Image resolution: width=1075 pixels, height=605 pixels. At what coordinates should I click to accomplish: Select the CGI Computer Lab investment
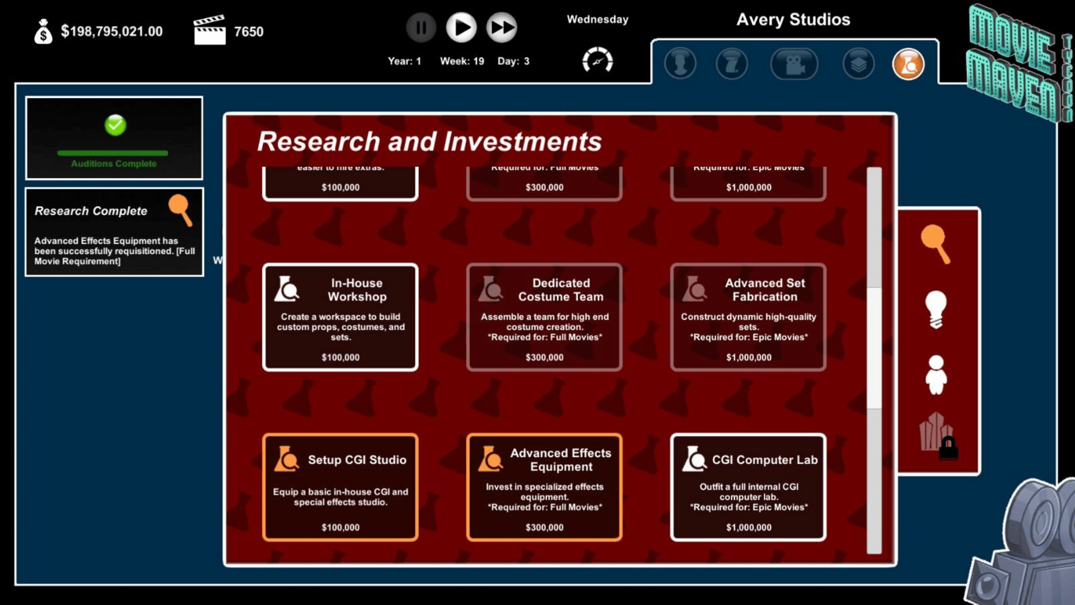[748, 487]
